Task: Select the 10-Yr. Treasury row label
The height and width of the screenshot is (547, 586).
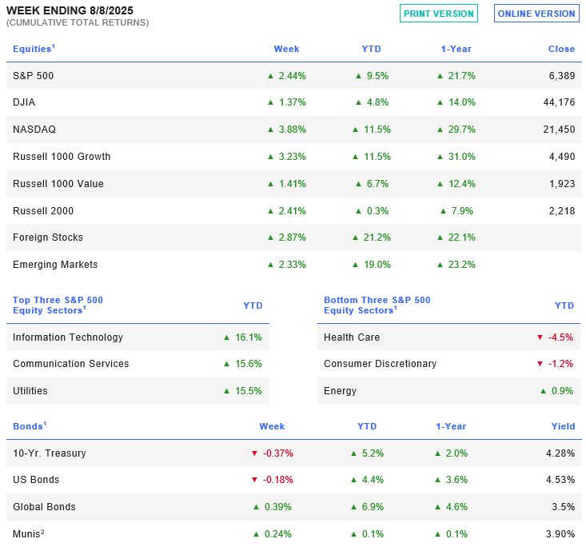Action: click(50, 453)
